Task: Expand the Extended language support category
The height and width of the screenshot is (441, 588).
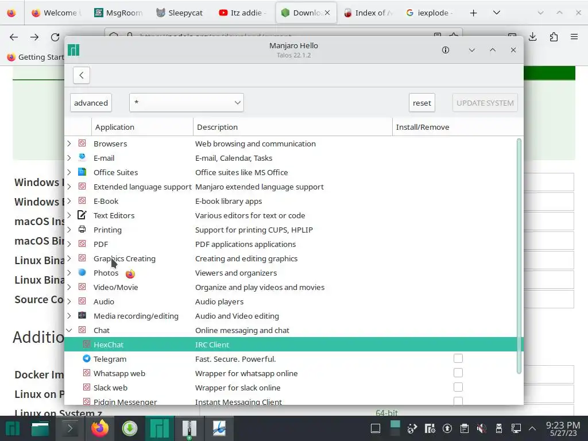Action: (69, 187)
